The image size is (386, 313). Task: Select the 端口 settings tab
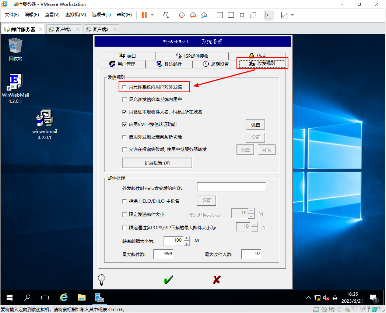coord(127,56)
